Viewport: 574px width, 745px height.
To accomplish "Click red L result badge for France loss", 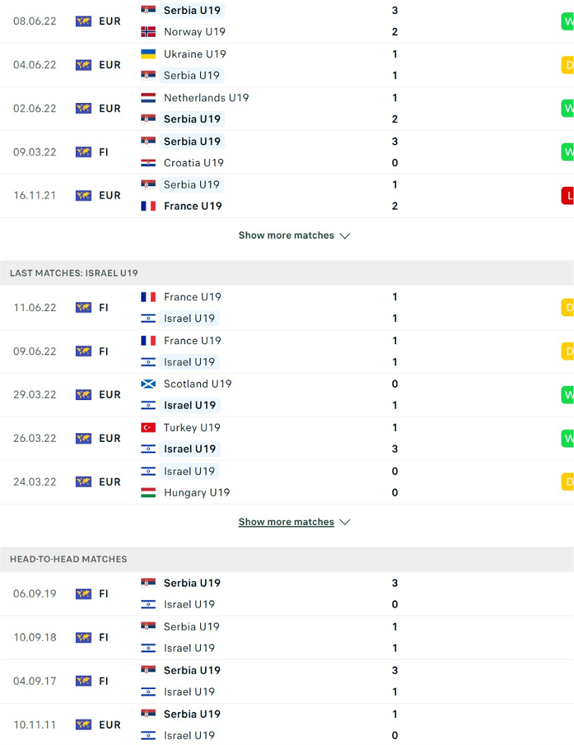I will click(x=568, y=196).
